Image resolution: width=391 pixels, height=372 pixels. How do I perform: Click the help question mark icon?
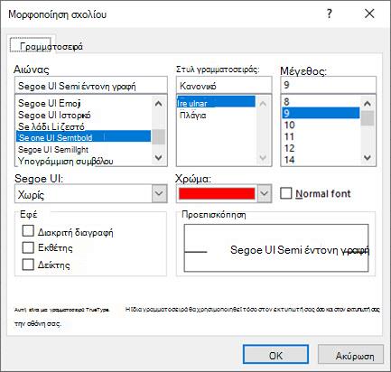click(x=330, y=14)
